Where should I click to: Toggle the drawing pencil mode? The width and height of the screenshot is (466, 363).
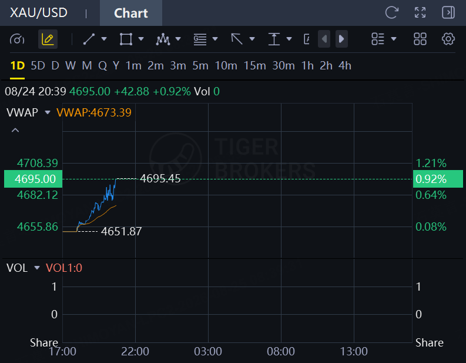(x=48, y=39)
